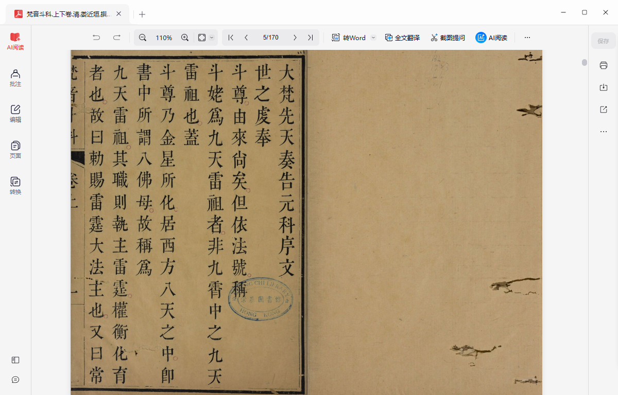Screen dimensions: 618x395
Task: Click the fit page view icon
Action: [202, 38]
